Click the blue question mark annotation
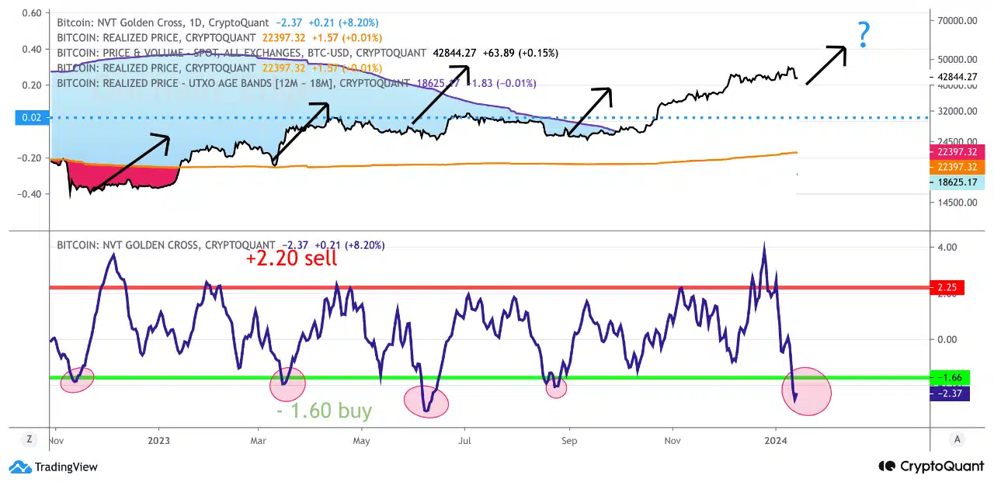The width and height of the screenshot is (994, 482). [863, 36]
